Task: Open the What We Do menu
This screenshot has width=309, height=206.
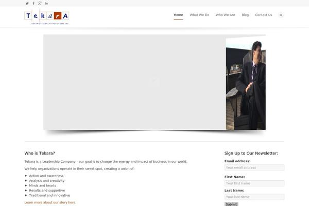Action: tap(199, 15)
